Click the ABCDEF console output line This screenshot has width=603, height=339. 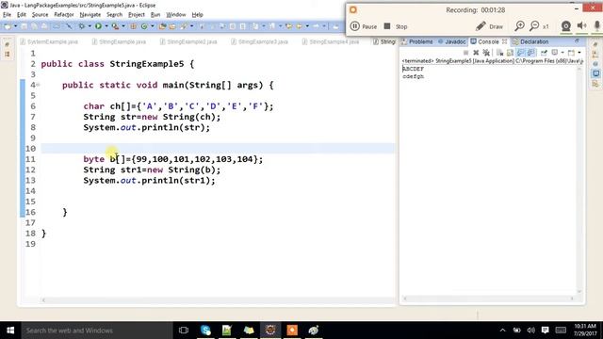click(x=413, y=69)
